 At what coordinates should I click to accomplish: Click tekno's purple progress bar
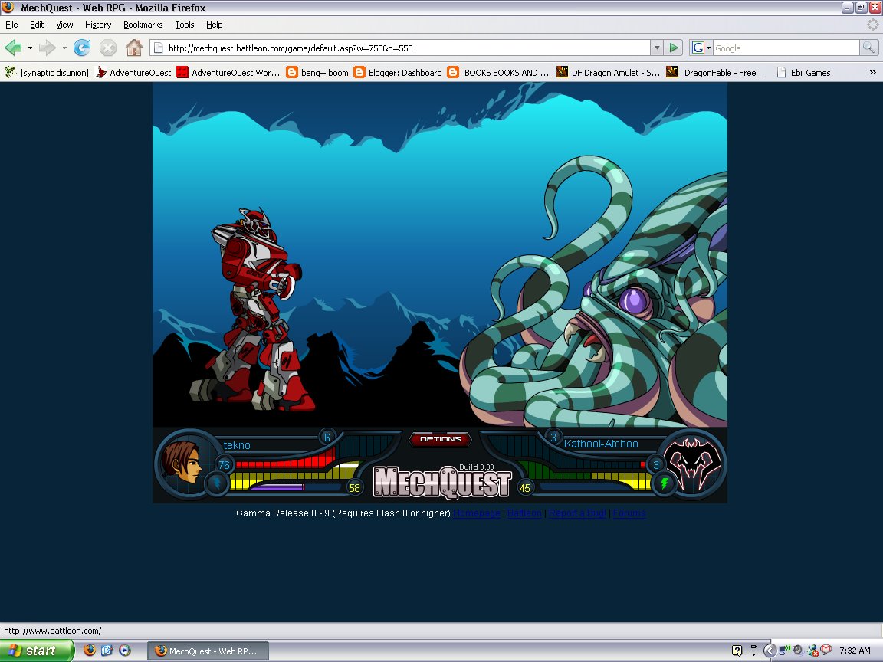[x=277, y=487]
